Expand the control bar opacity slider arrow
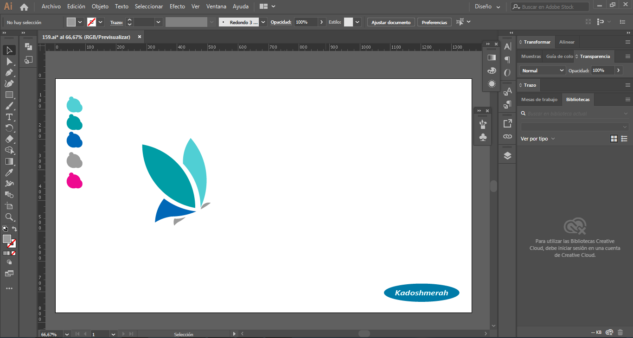 point(322,22)
